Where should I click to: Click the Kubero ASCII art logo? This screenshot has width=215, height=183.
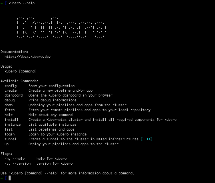[x=62, y=27]
